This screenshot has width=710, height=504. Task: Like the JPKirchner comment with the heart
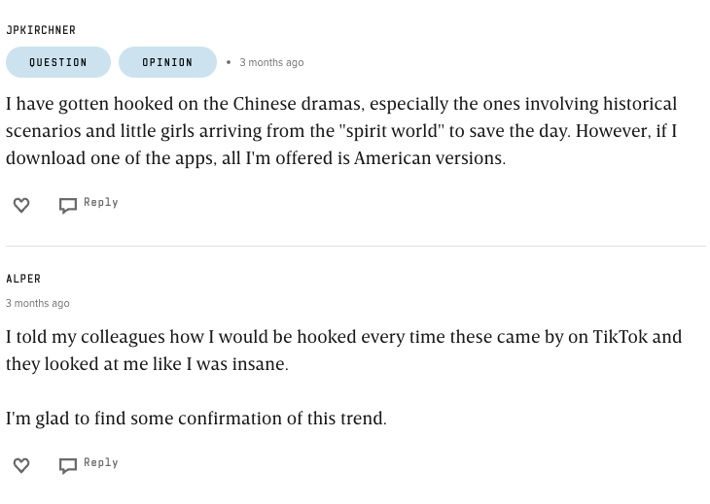(21, 205)
